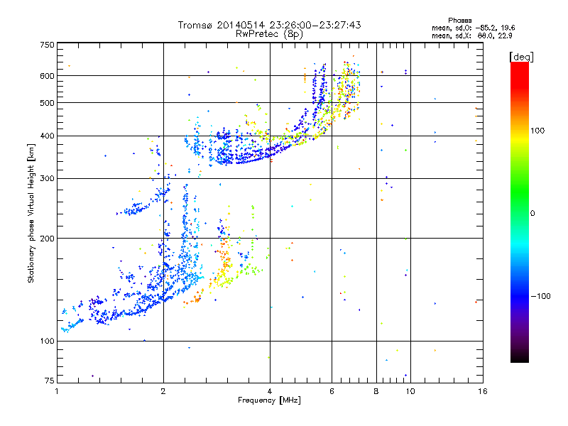Image resolution: width=568 pixels, height=426 pixels.
Task: Click the y-axis tick label '400'
Action: coord(47,136)
